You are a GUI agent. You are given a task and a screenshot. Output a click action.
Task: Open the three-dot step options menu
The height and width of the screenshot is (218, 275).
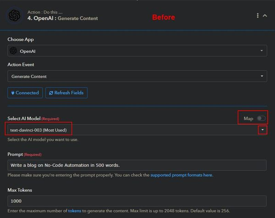[x=258, y=16]
